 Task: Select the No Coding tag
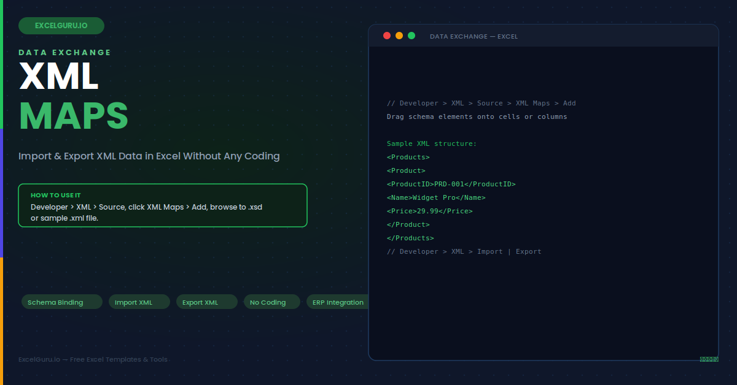click(x=272, y=302)
